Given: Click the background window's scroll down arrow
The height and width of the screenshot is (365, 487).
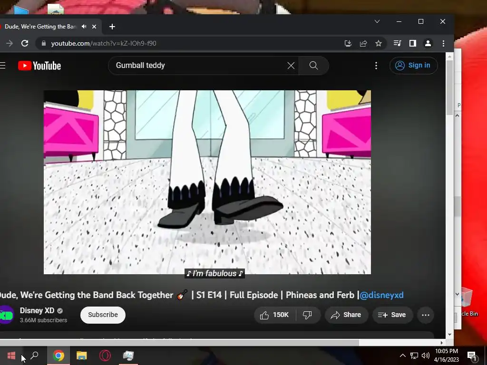Looking at the screenshot, I should click(458, 294).
